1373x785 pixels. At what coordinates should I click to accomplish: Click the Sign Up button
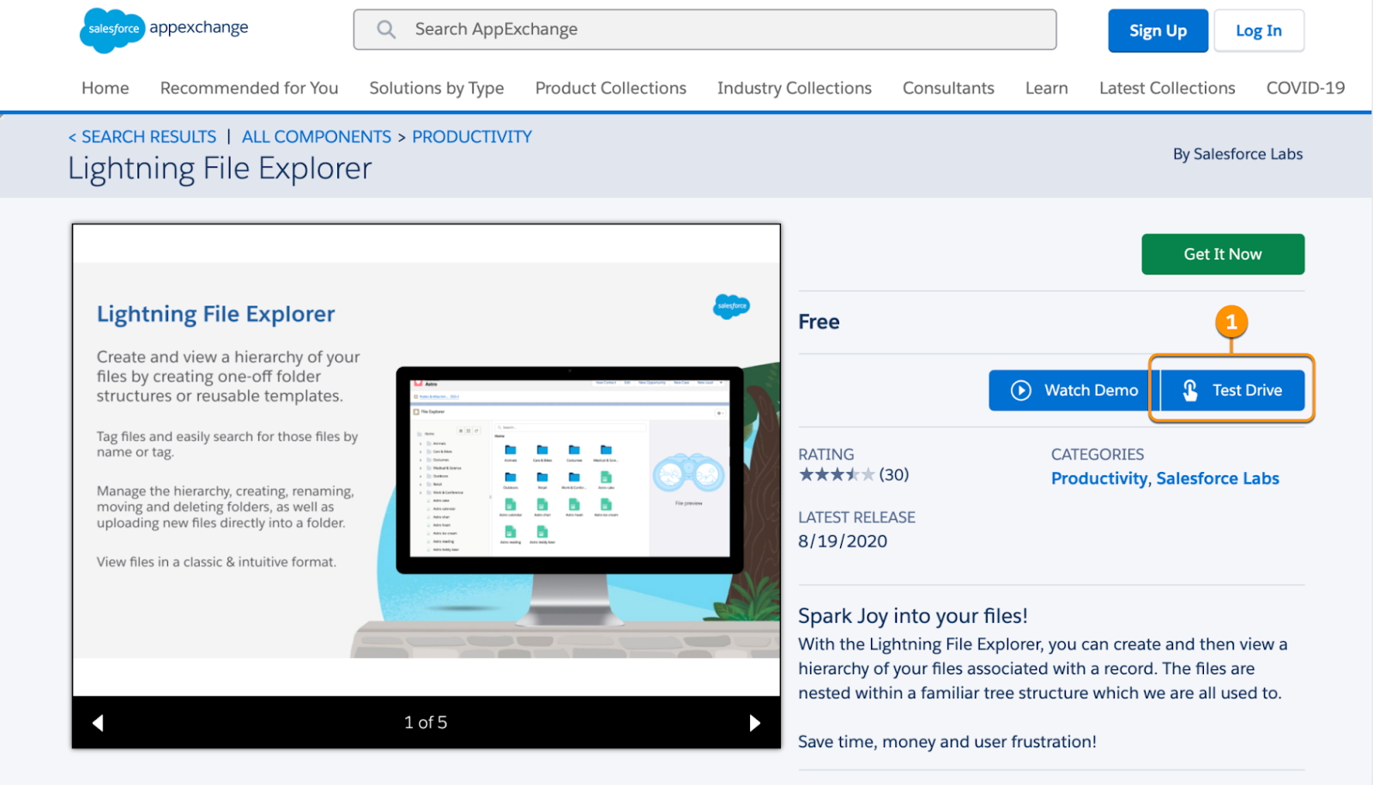coord(1158,31)
